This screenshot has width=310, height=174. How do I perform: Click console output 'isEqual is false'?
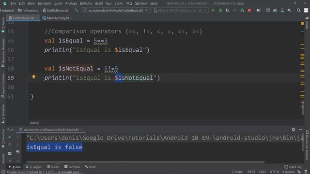[x=54, y=147]
